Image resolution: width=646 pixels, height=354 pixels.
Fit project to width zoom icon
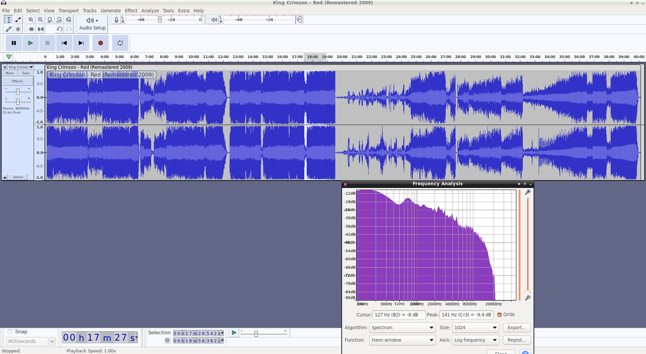tap(59, 20)
